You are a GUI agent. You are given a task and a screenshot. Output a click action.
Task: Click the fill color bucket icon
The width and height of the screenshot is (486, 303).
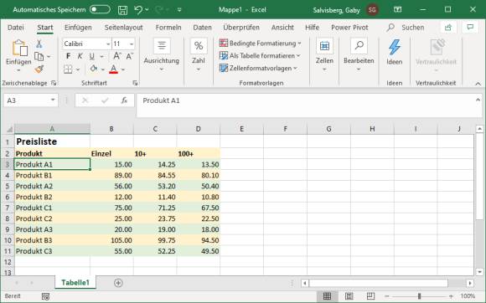[x=93, y=69]
